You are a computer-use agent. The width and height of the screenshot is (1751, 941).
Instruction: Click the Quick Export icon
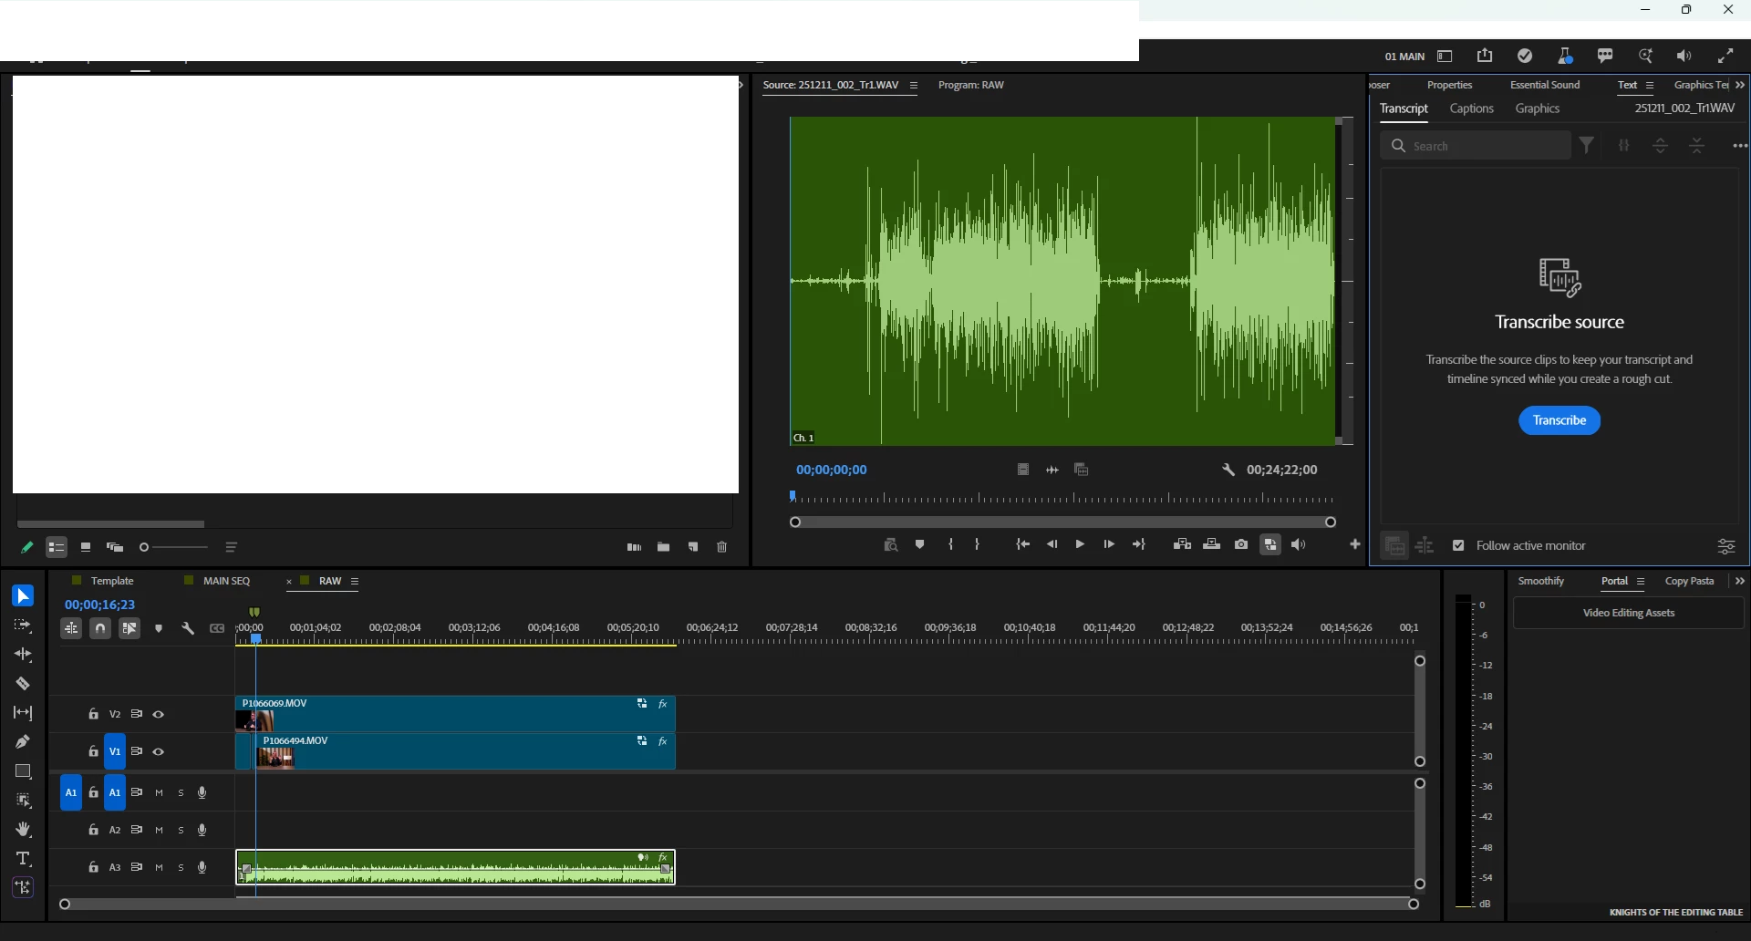1485,56
